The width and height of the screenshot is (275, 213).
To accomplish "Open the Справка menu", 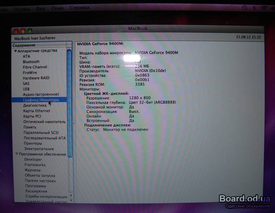I will click(x=79, y=7).
